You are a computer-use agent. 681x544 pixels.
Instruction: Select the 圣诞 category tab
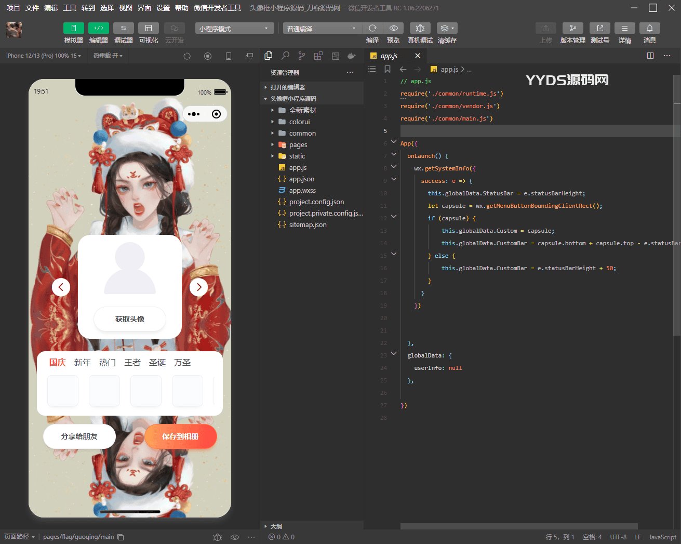157,363
